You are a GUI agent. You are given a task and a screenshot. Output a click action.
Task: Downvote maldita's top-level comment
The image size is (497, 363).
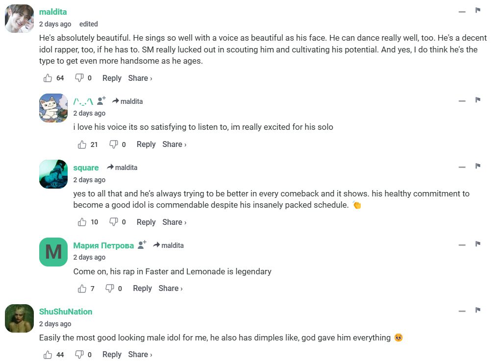coord(79,78)
